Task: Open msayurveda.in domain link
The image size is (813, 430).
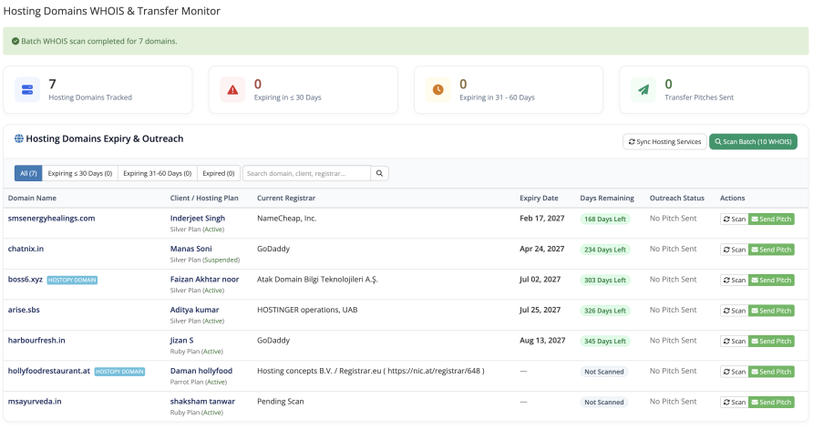Action: coord(35,402)
